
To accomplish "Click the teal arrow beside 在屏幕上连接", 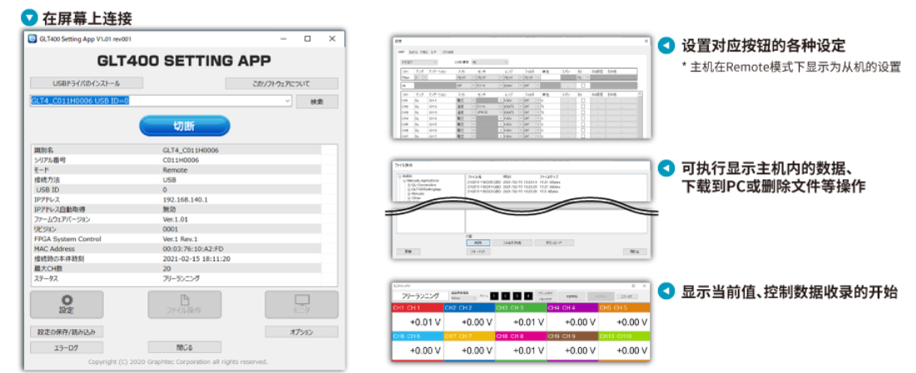I will coord(28,18).
